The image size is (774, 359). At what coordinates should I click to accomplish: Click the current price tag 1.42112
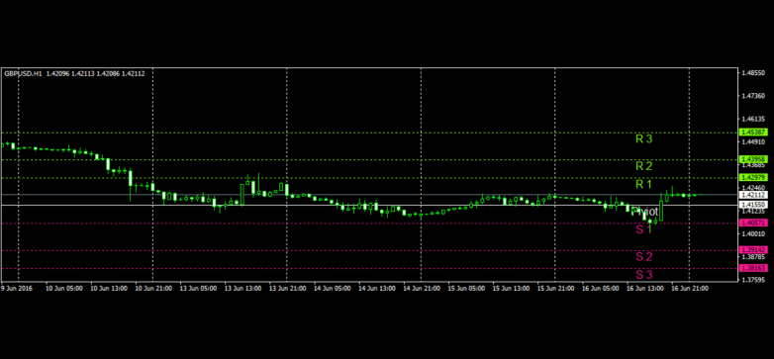(753, 195)
